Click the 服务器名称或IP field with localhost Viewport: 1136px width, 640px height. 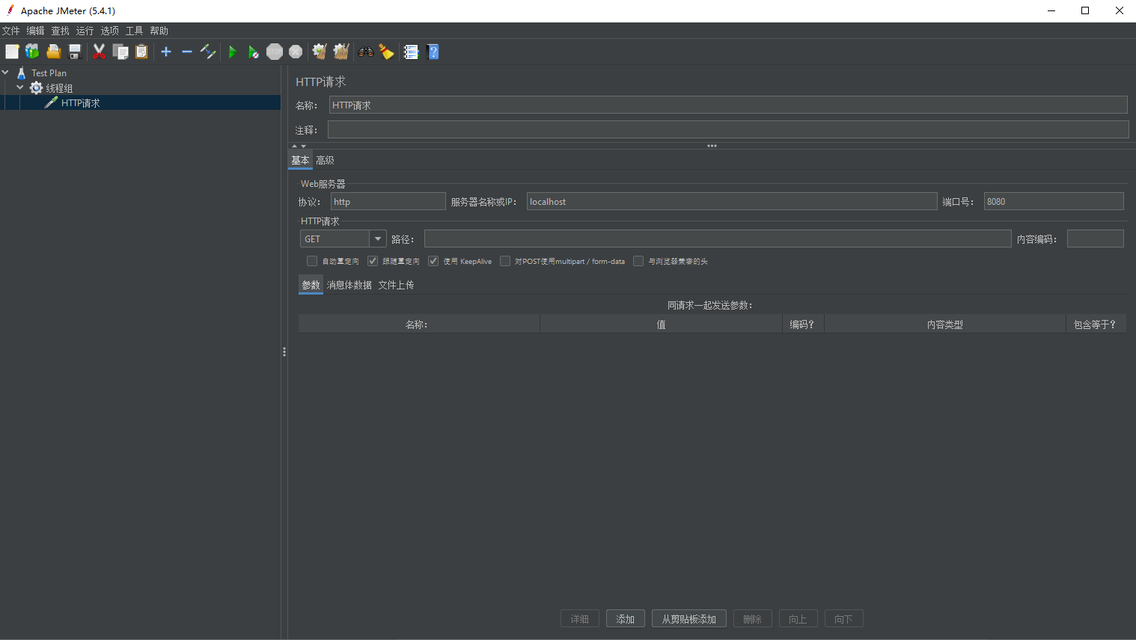tap(732, 201)
